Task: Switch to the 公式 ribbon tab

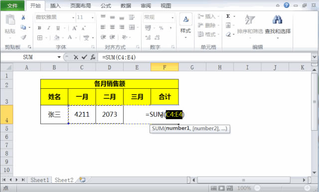Action: [x=106, y=5]
